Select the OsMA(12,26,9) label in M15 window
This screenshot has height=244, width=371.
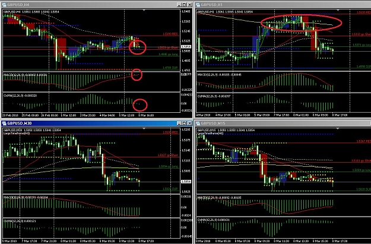tap(214, 220)
